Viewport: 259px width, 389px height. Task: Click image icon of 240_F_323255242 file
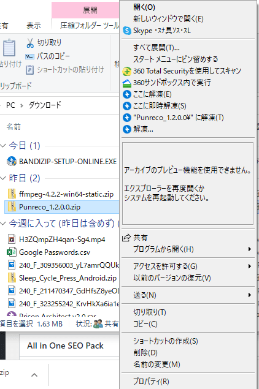pyautogui.click(x=12, y=303)
